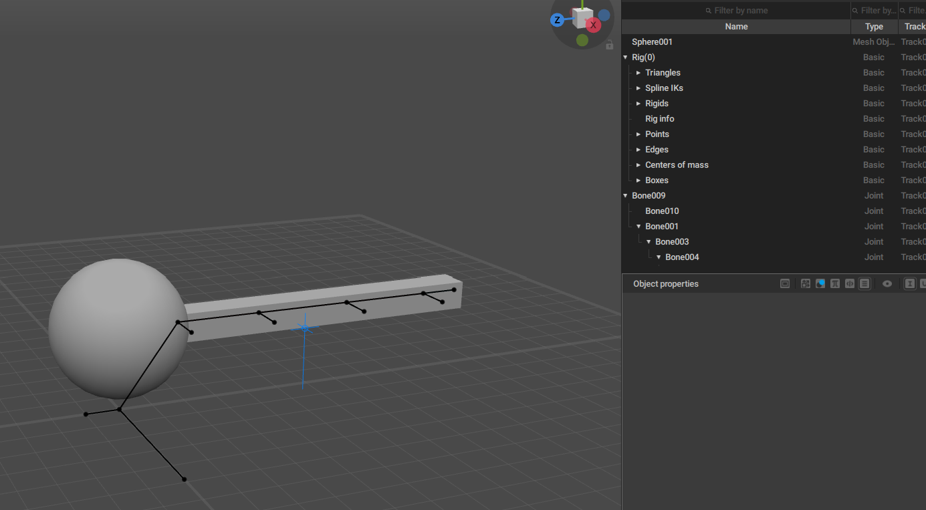Click the lowest bone endpoint in the viewport

[184, 479]
